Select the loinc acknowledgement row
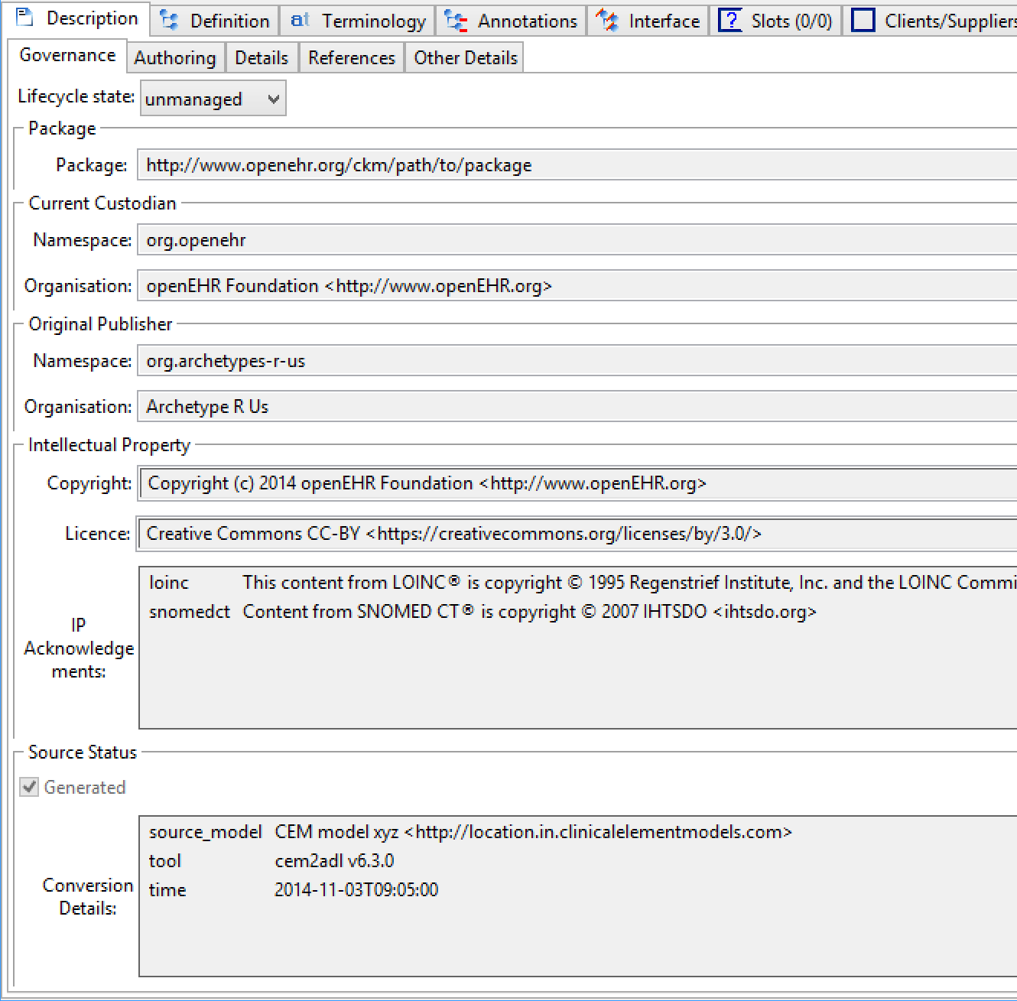The image size is (1017, 1001). tap(579, 583)
